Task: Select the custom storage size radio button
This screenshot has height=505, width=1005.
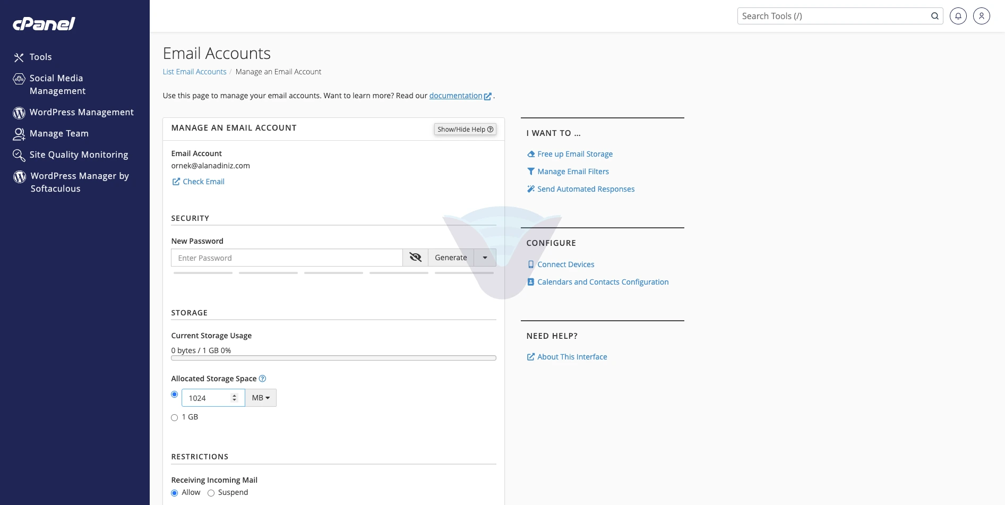Action: (x=174, y=394)
